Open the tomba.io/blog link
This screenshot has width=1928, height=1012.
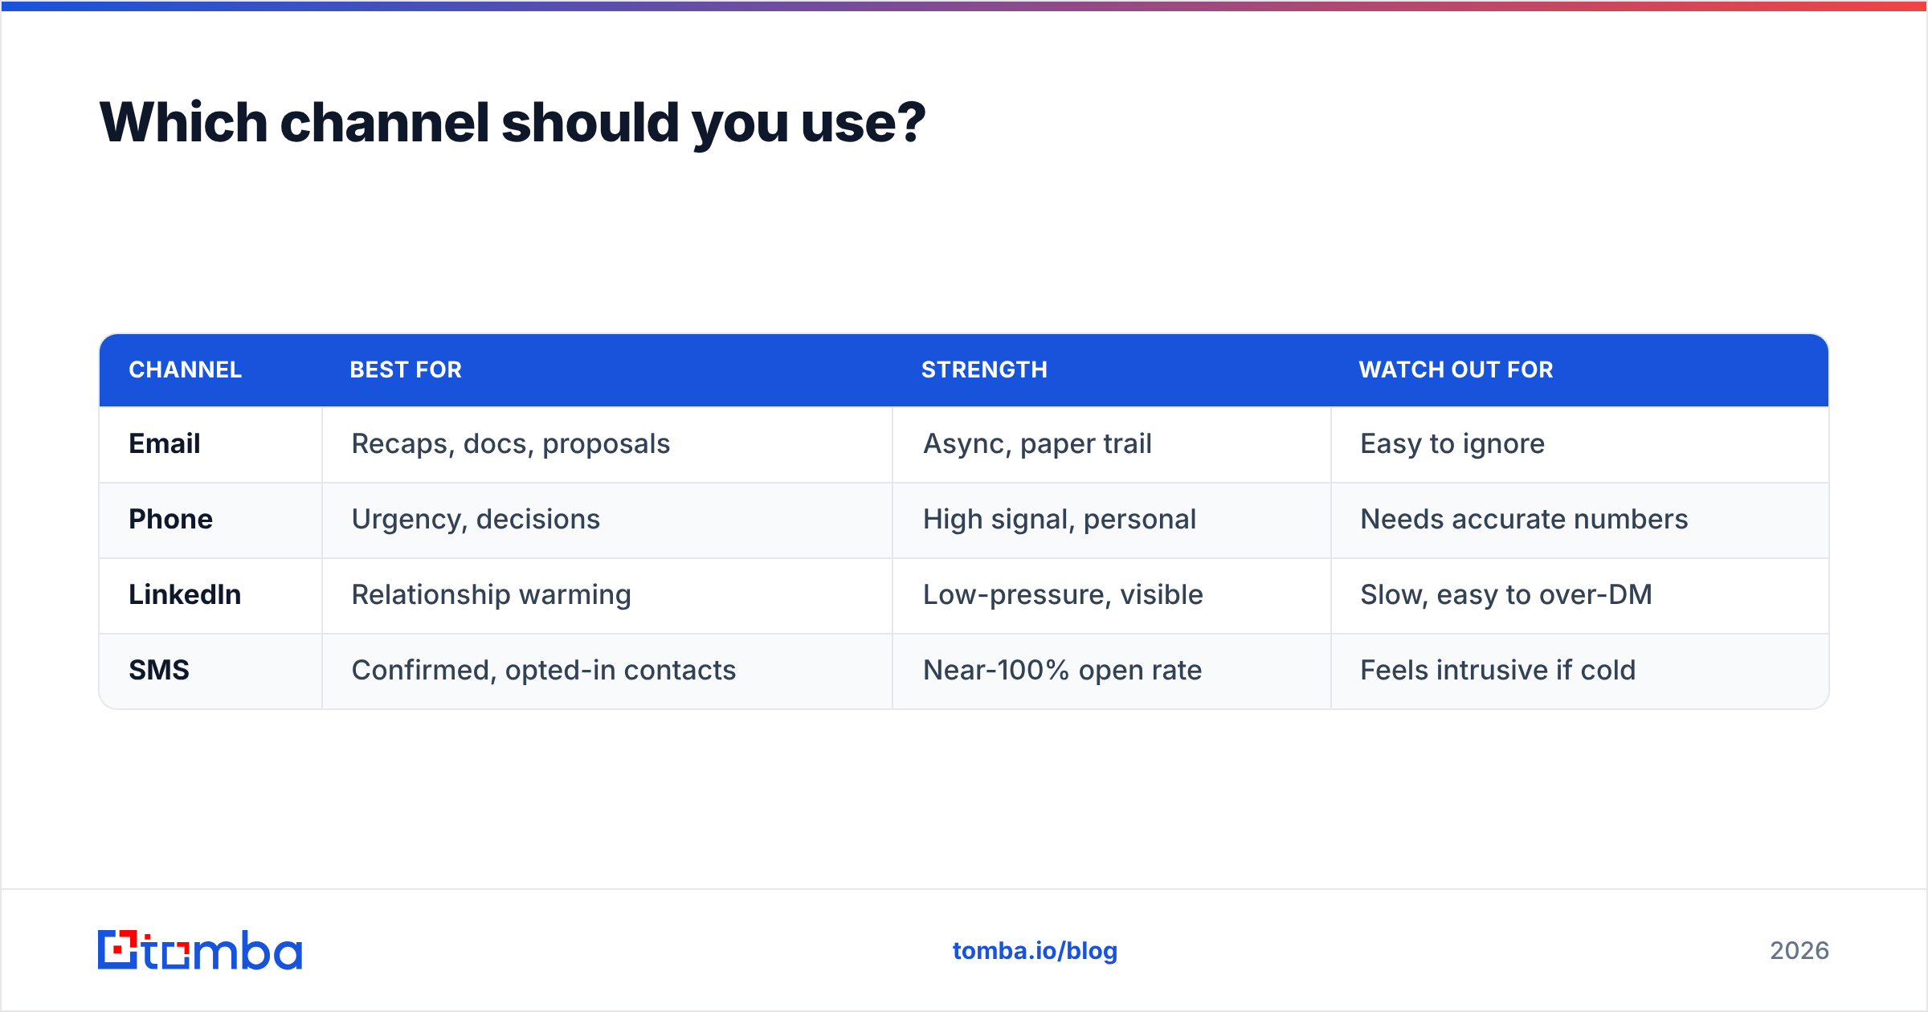point(1035,951)
